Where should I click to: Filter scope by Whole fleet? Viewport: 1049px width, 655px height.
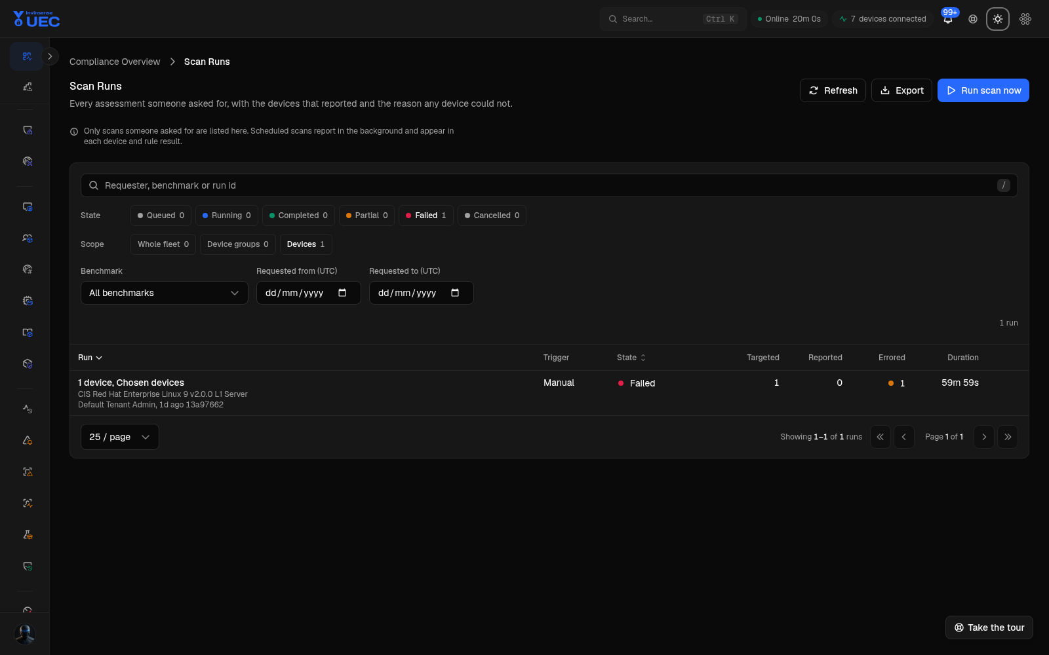(x=163, y=244)
